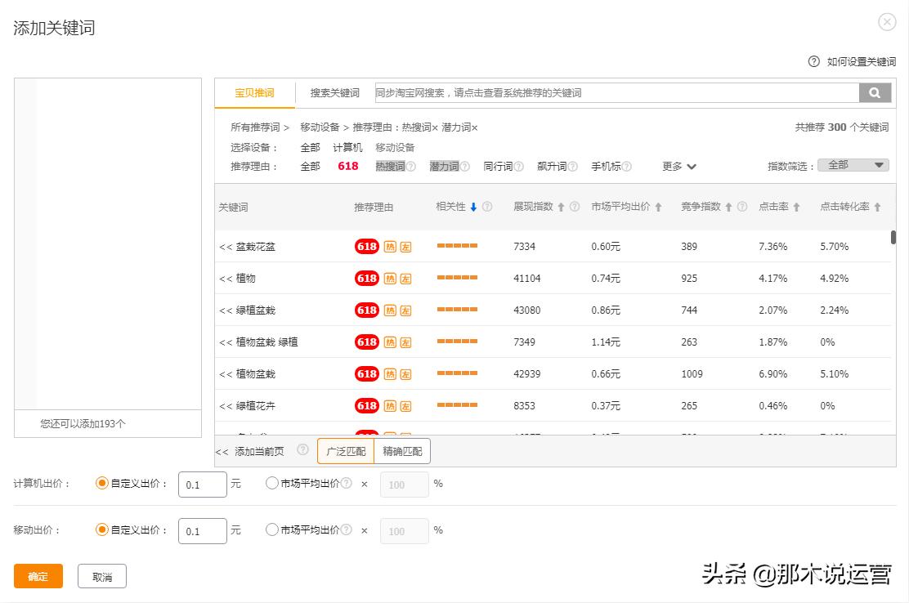Sort by 相关性 using the blue arrow
This screenshot has height=603, width=909.
473,207
